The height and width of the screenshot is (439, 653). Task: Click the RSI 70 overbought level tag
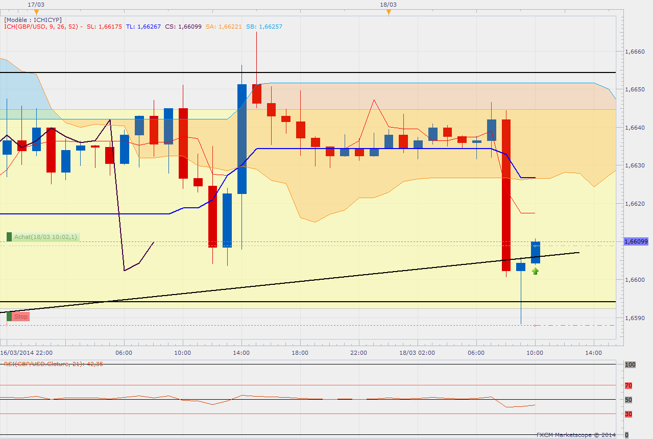tap(628, 385)
